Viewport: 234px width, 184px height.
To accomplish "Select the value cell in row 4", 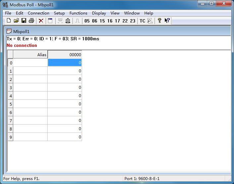I will tap(65, 96).
